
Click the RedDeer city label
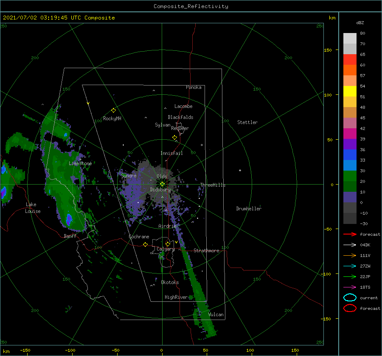pos(180,128)
